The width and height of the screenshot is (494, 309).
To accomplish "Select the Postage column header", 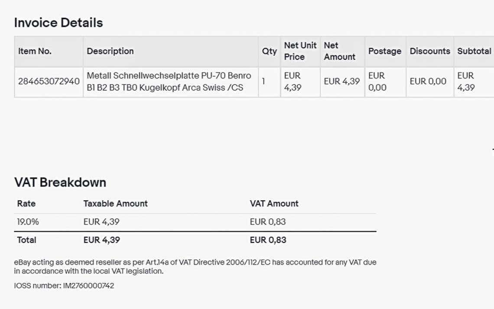I will pos(384,51).
